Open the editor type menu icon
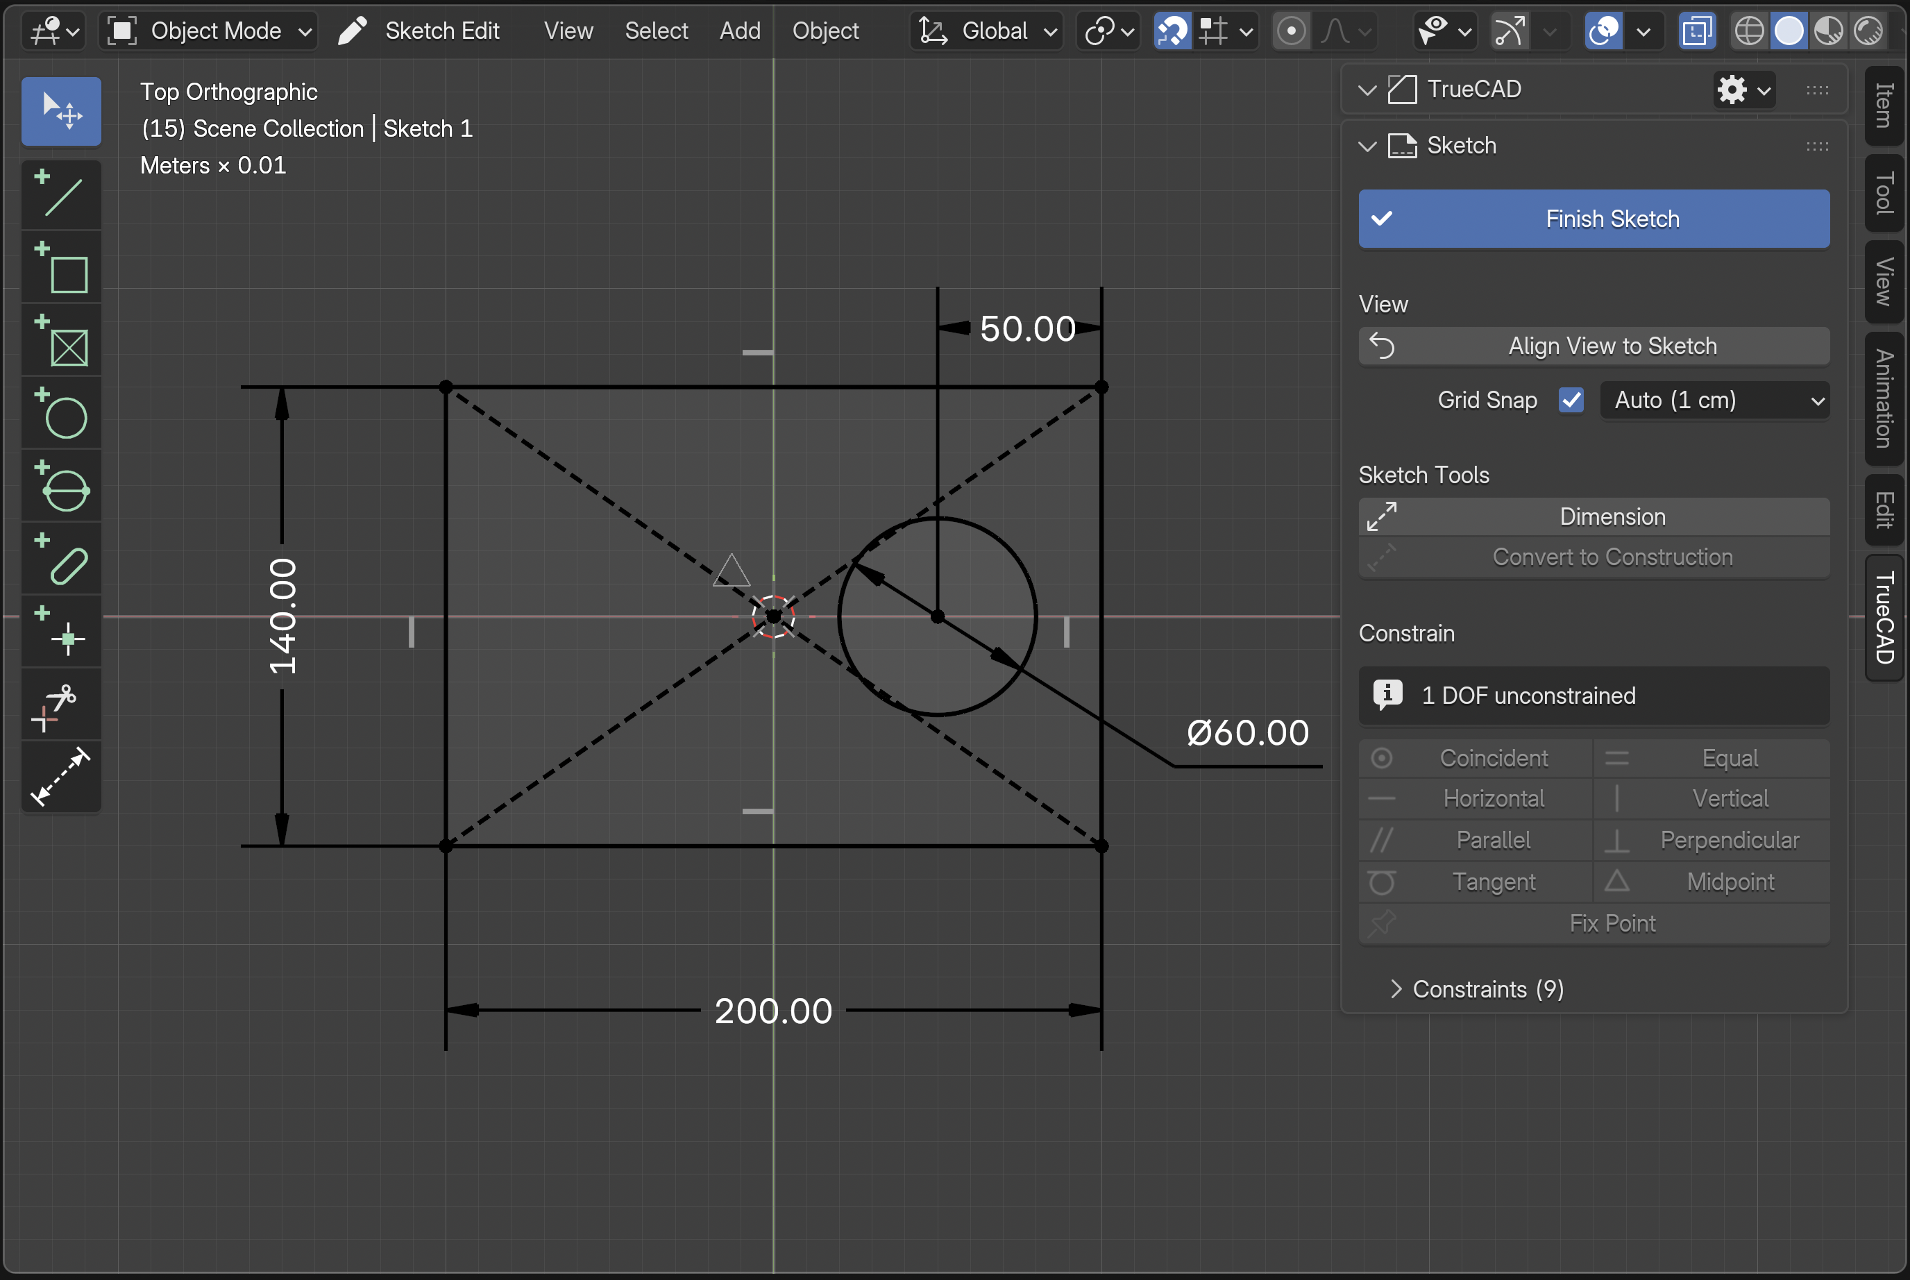1910x1280 pixels. click(x=54, y=31)
